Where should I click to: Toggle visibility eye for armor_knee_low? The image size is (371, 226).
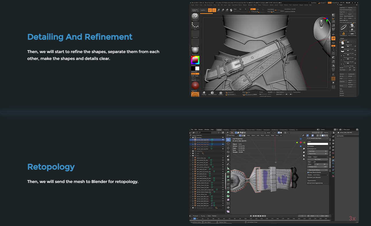(x=223, y=158)
